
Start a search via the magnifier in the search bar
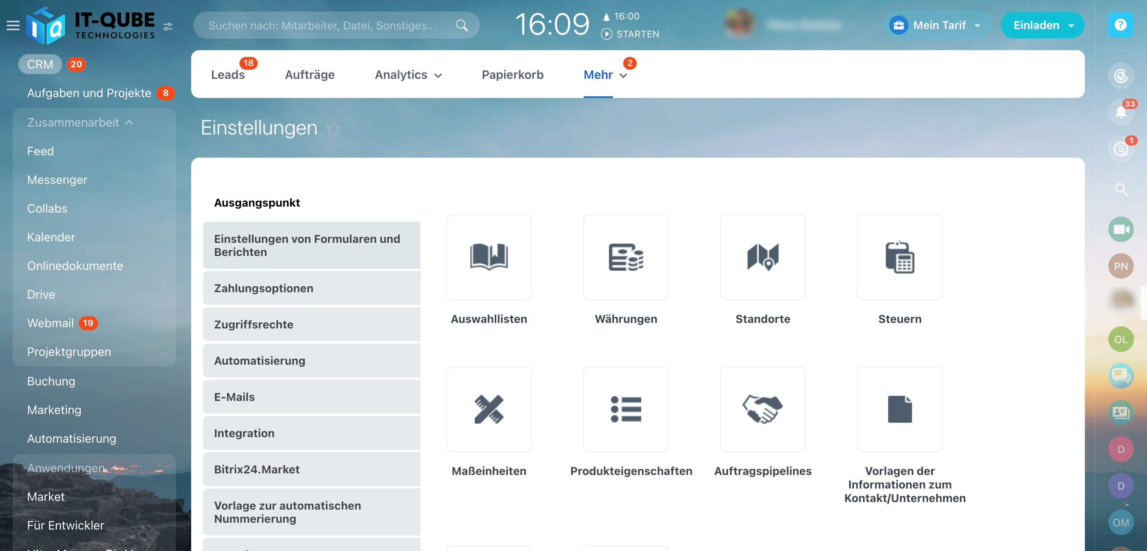(x=462, y=25)
